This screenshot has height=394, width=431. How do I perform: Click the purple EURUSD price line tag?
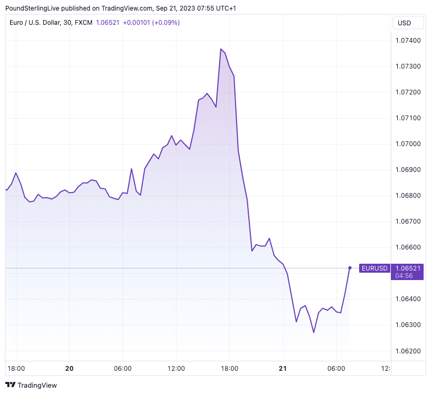click(x=374, y=268)
